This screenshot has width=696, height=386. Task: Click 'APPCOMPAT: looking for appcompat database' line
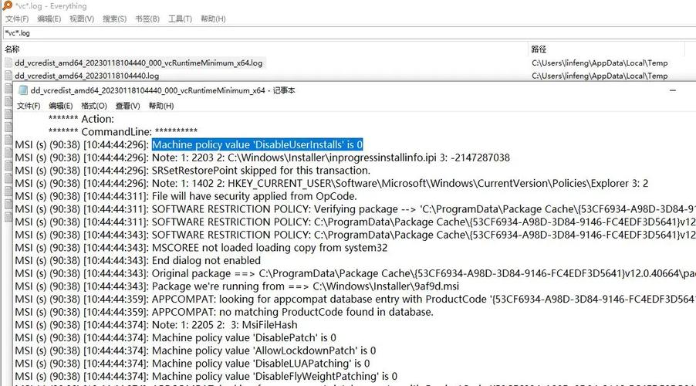355,300
